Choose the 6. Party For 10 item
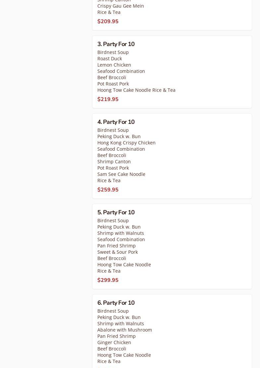The image size is (260, 368). 116,302
